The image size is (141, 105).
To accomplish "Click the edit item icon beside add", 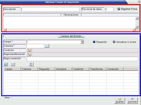I will [13, 64].
